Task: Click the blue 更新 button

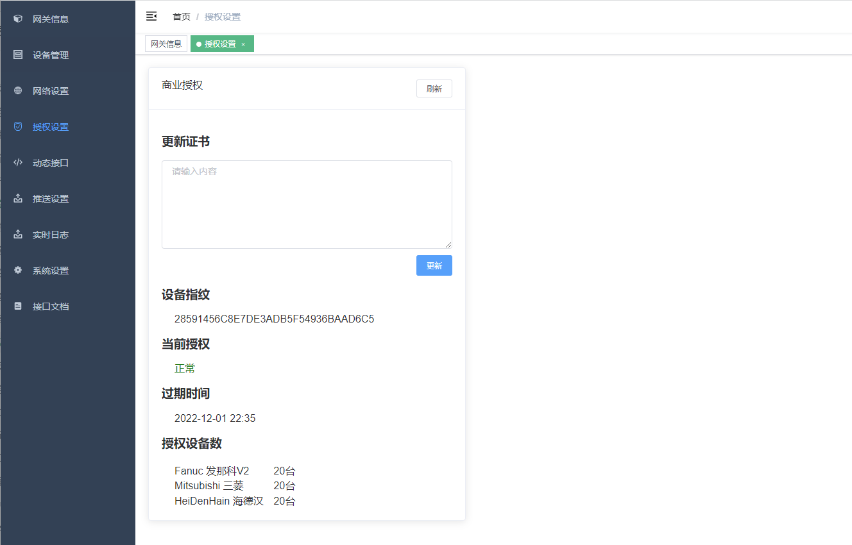Action: [434, 265]
